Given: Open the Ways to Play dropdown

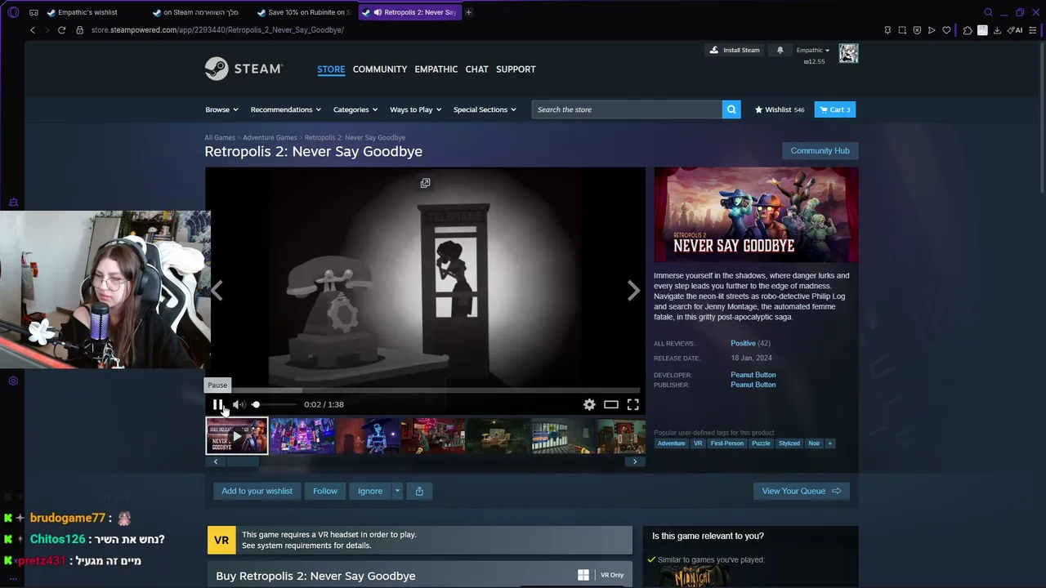Looking at the screenshot, I should coord(416,109).
